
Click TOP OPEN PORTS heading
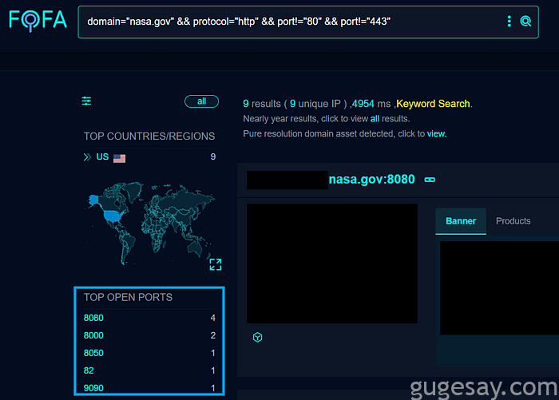(x=128, y=297)
